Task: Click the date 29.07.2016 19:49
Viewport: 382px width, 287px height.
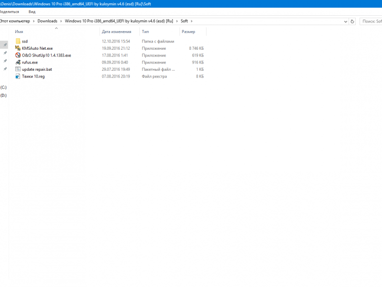Action: tap(116, 69)
